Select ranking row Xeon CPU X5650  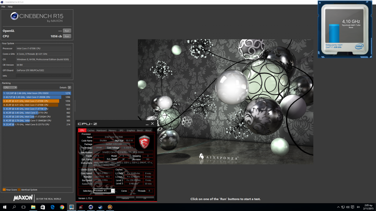point(37,93)
